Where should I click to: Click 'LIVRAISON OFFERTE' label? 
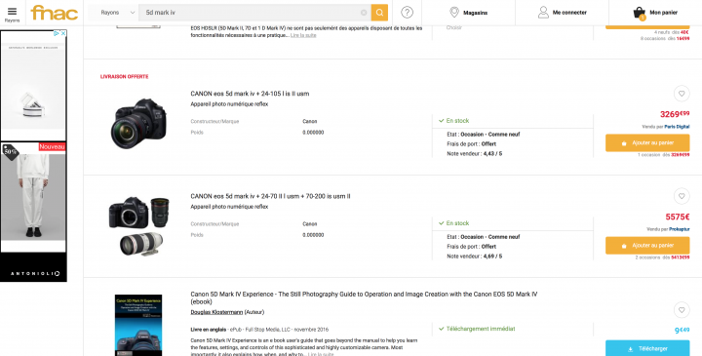[x=125, y=77]
